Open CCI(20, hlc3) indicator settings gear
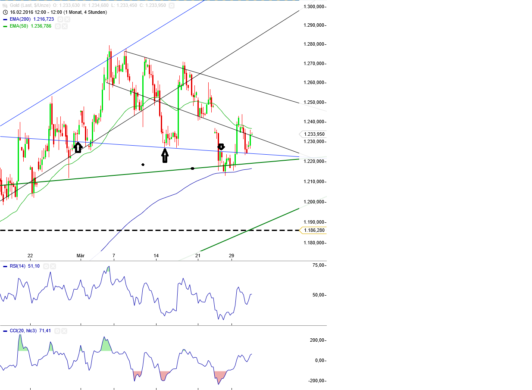This screenshot has width=532, height=390. (57, 331)
